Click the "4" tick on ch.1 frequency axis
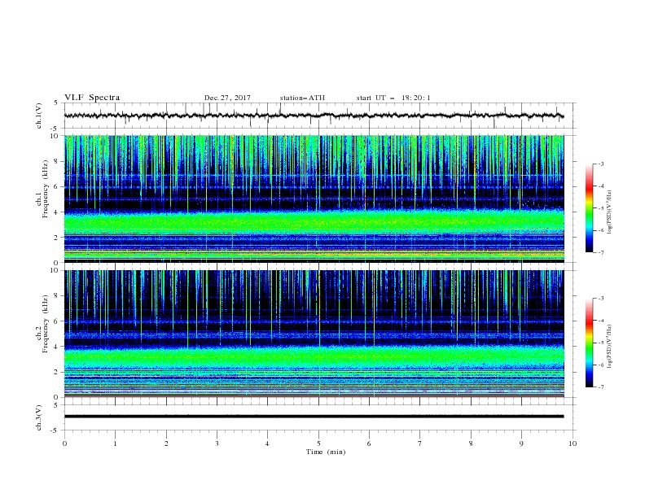The image size is (645, 498). 57,212
